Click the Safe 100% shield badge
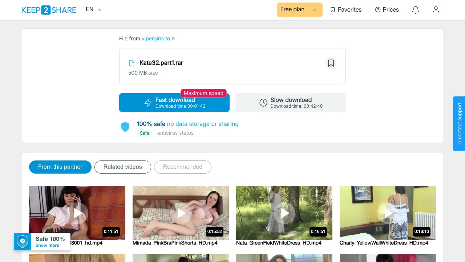Screen dimensions: 465x262 tap(23, 241)
